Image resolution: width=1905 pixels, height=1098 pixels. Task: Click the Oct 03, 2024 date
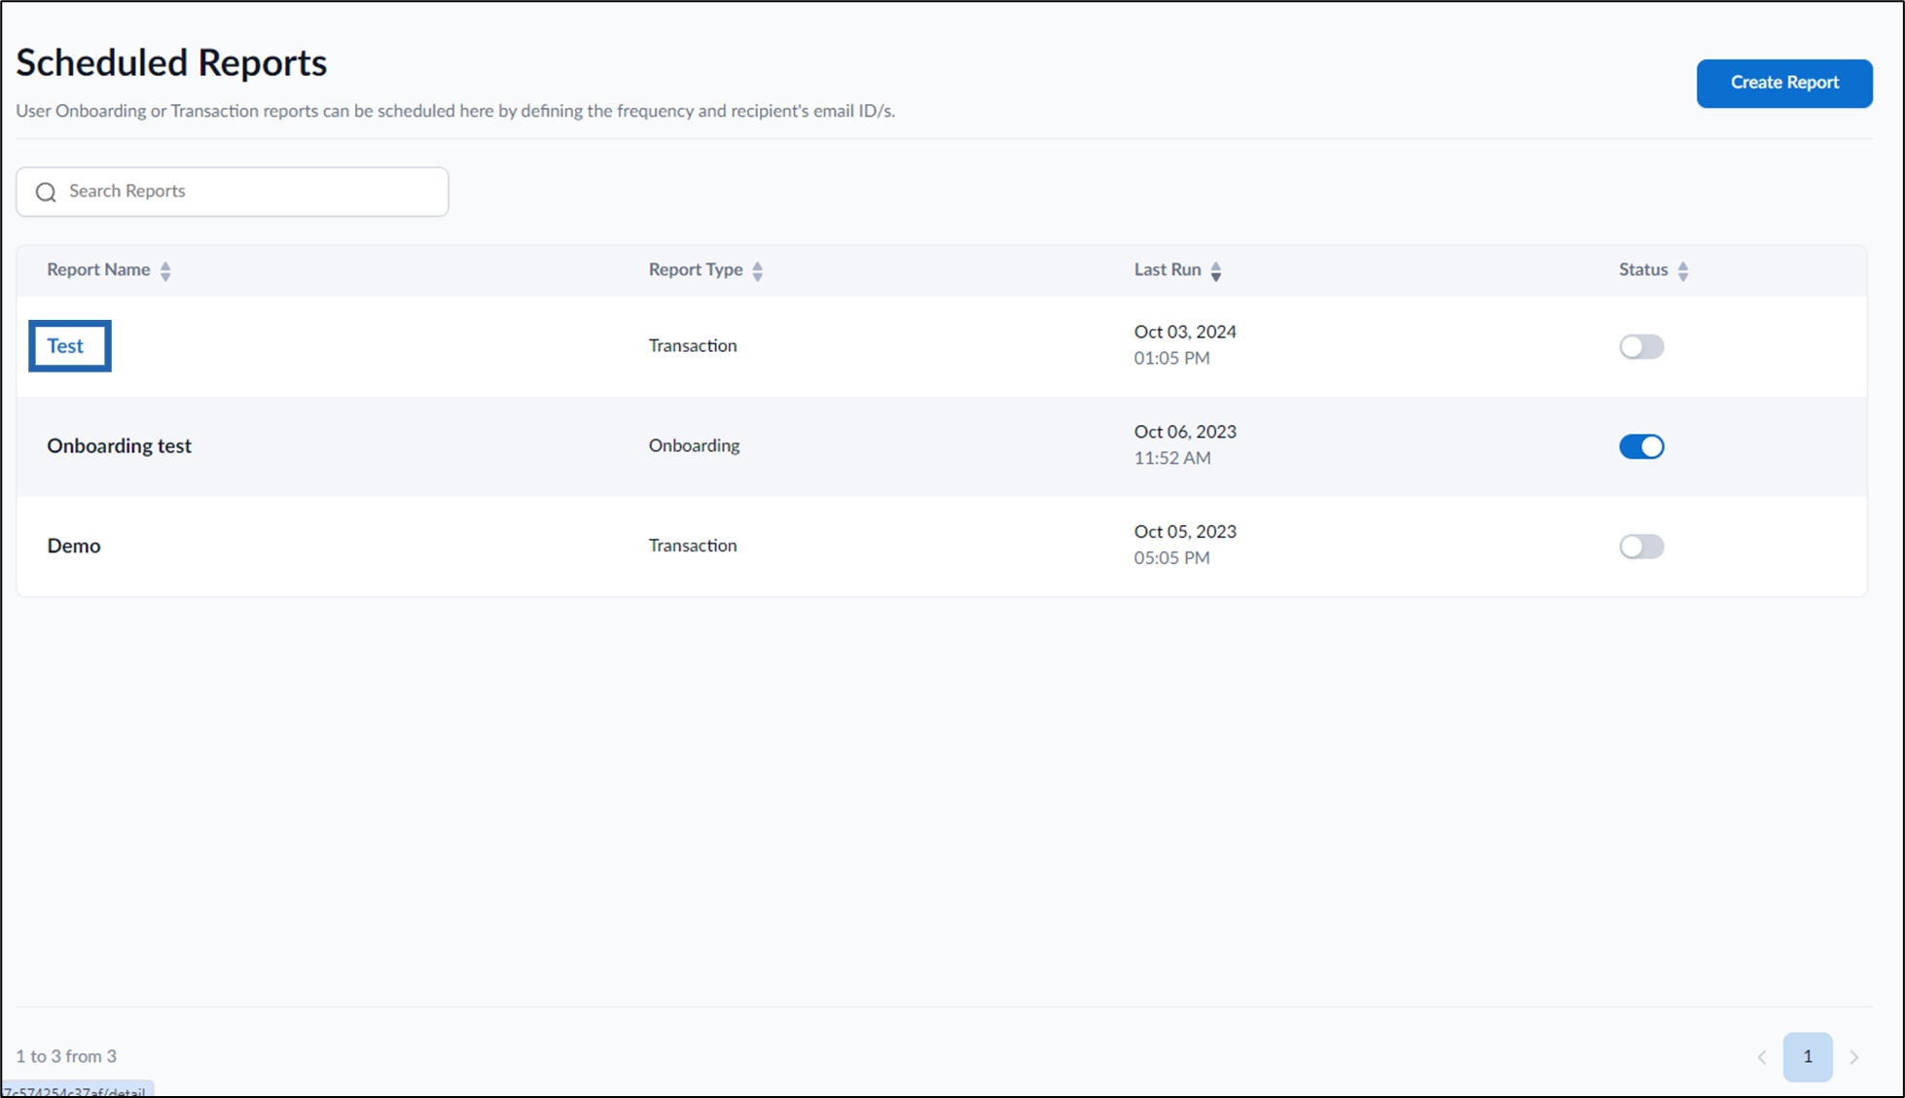pos(1185,332)
